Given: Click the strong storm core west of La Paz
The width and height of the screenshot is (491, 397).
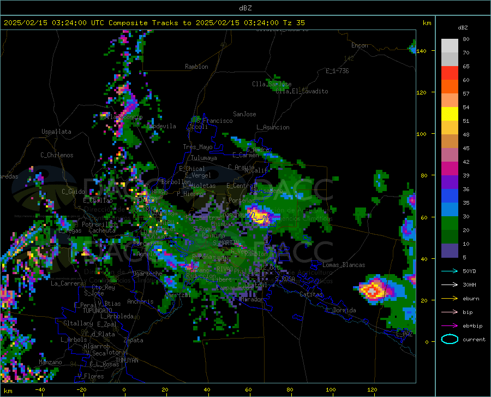Looking at the screenshot, I should pyautogui.click(x=373, y=291).
